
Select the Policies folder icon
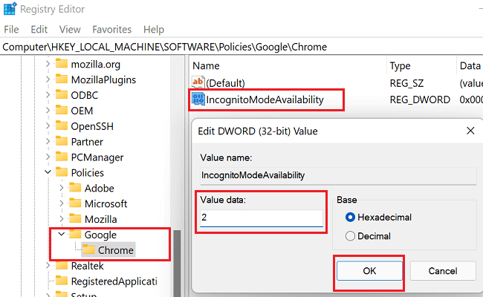(62, 172)
